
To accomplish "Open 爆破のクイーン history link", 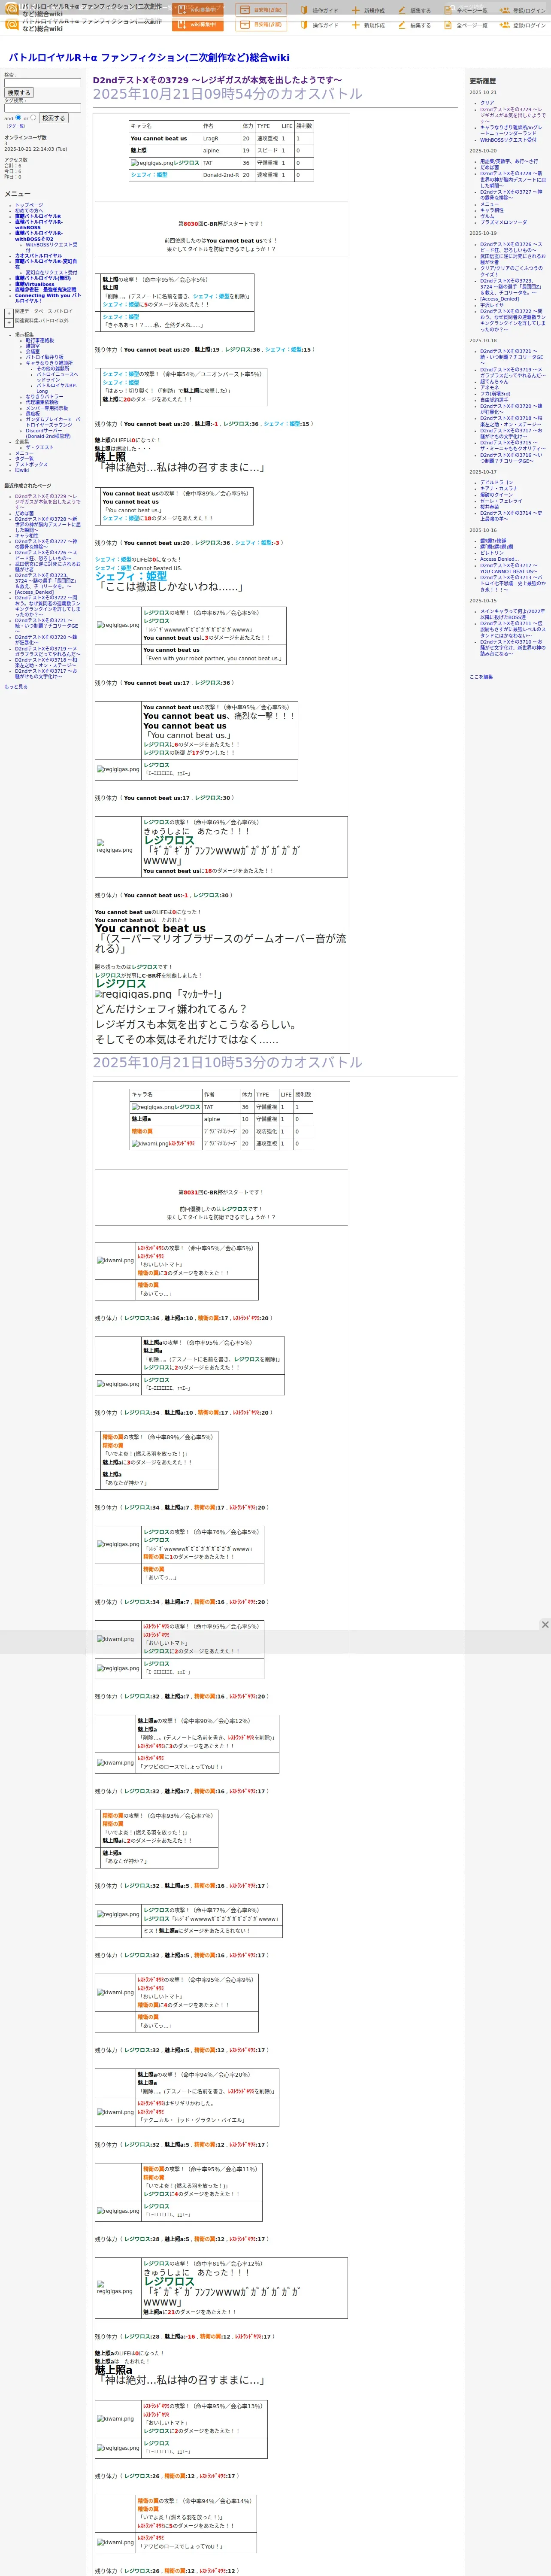I will (x=496, y=494).
